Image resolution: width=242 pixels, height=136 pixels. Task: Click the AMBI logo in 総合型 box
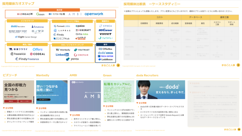[75, 14]
